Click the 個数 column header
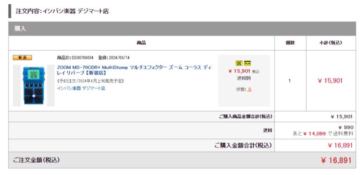The width and height of the screenshot is (362, 175). click(290, 43)
